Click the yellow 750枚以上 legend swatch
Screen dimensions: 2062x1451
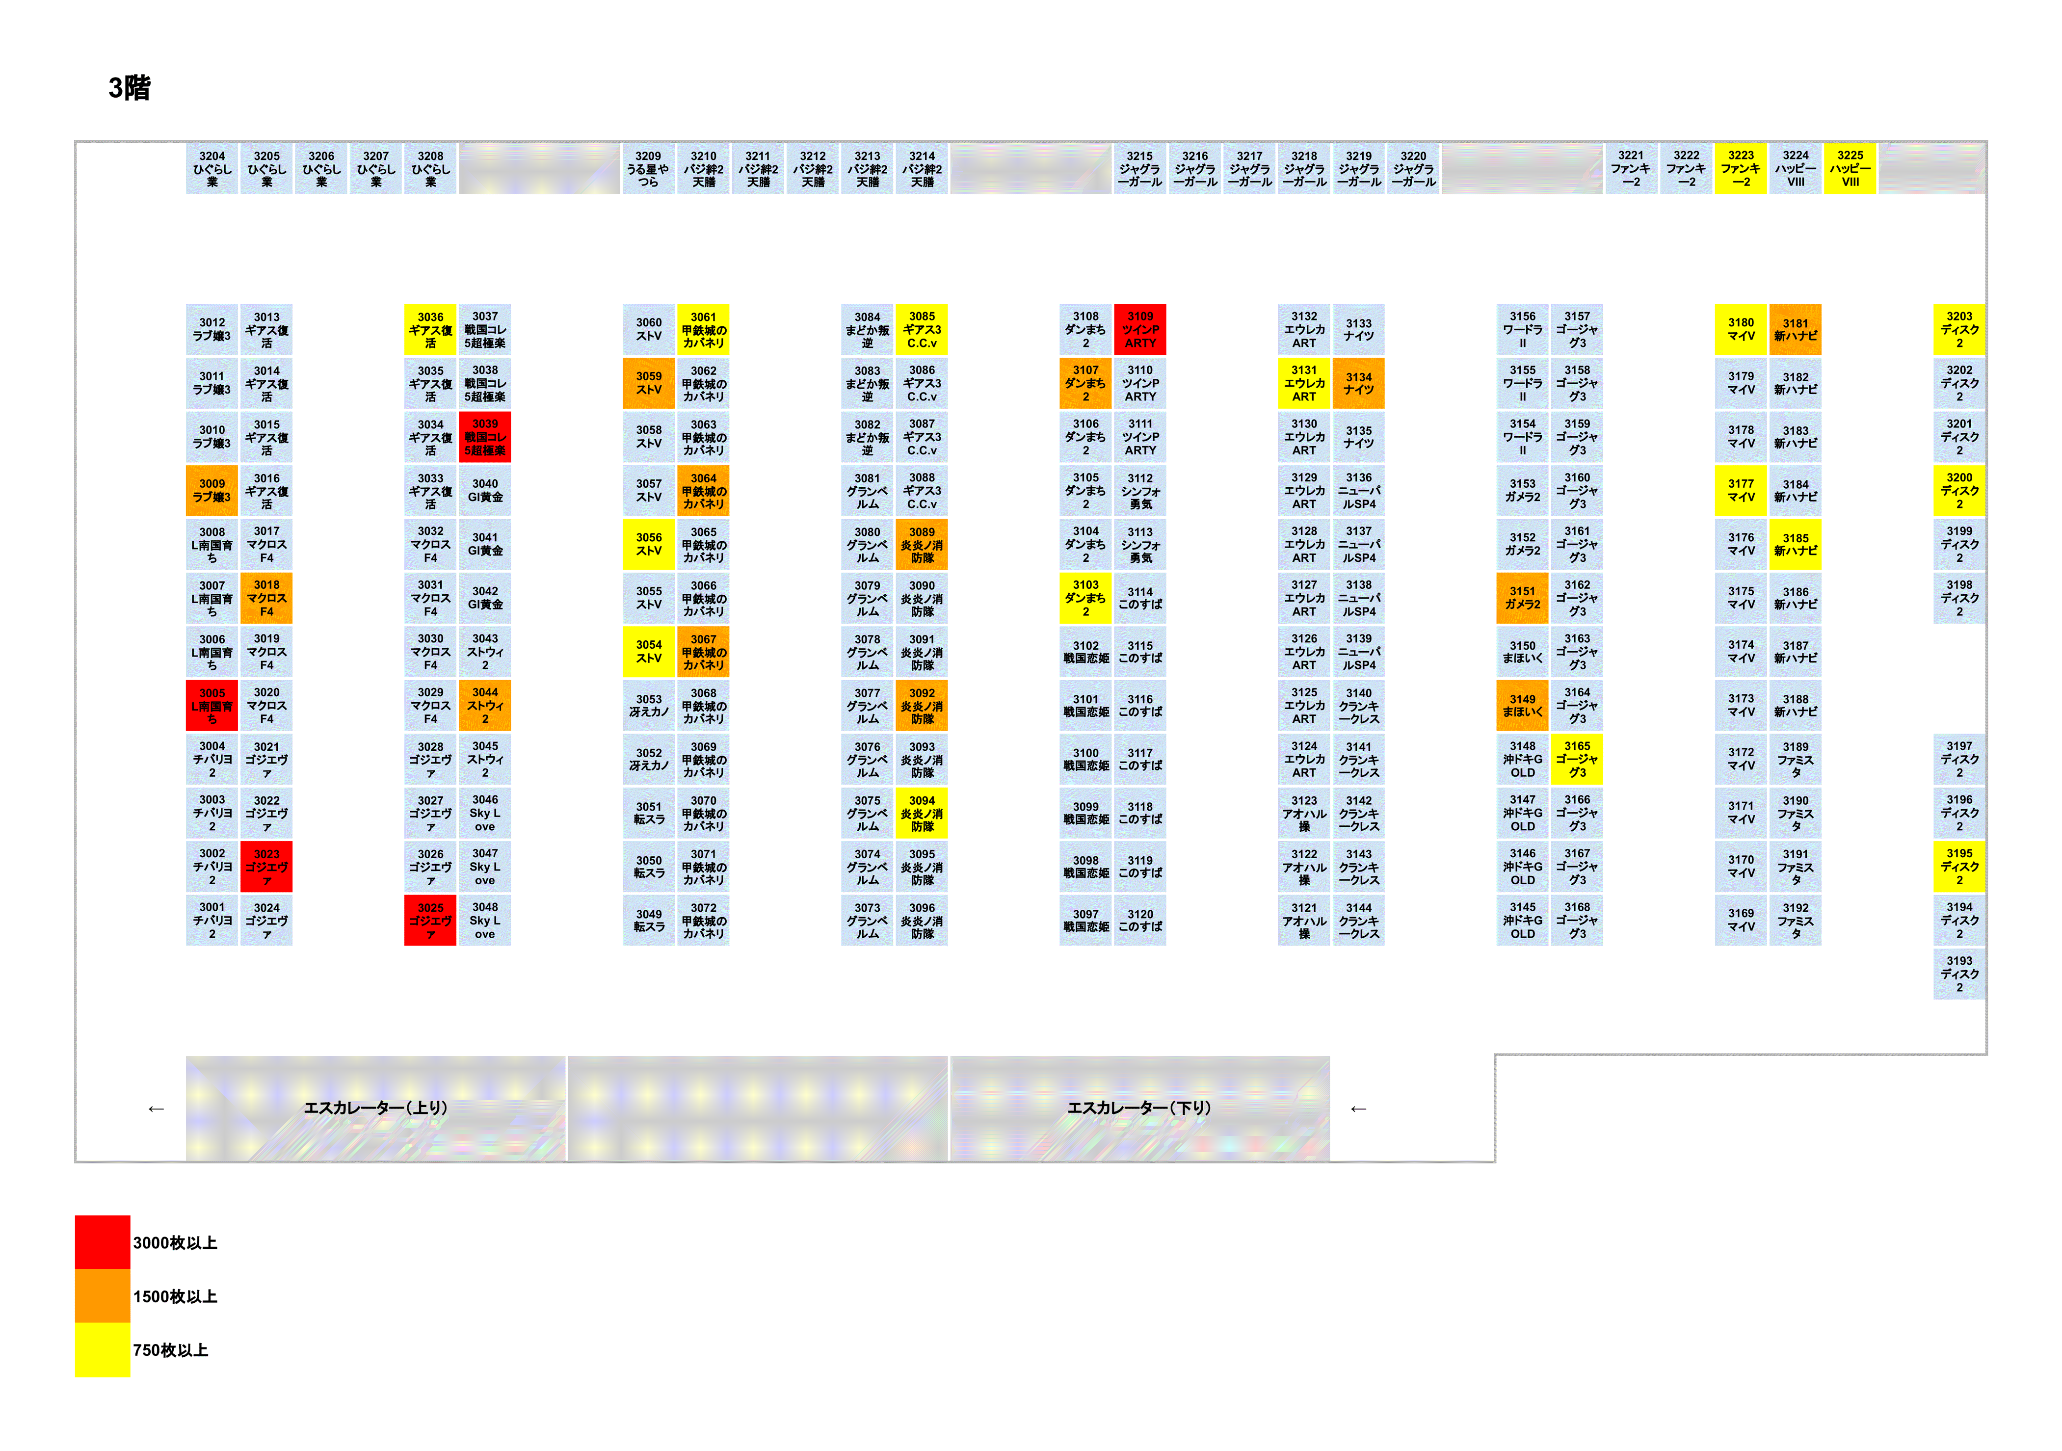pyautogui.click(x=103, y=1349)
